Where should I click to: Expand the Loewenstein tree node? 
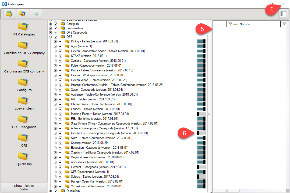point(51,28)
